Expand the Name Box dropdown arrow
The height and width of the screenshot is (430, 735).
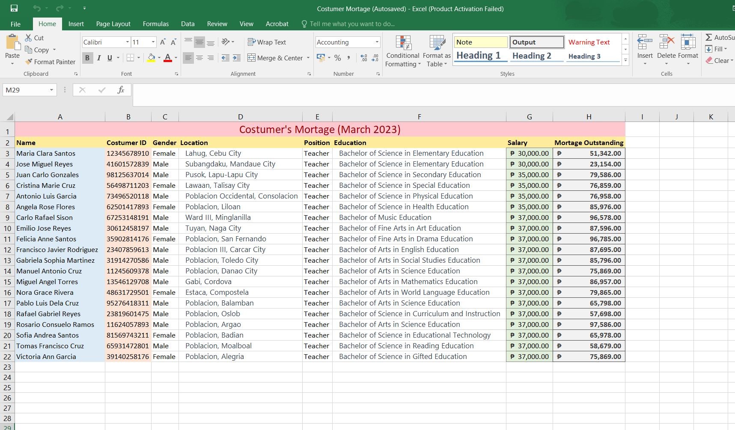pyautogui.click(x=51, y=90)
